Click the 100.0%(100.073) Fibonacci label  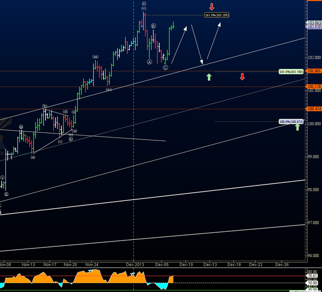[291, 122]
